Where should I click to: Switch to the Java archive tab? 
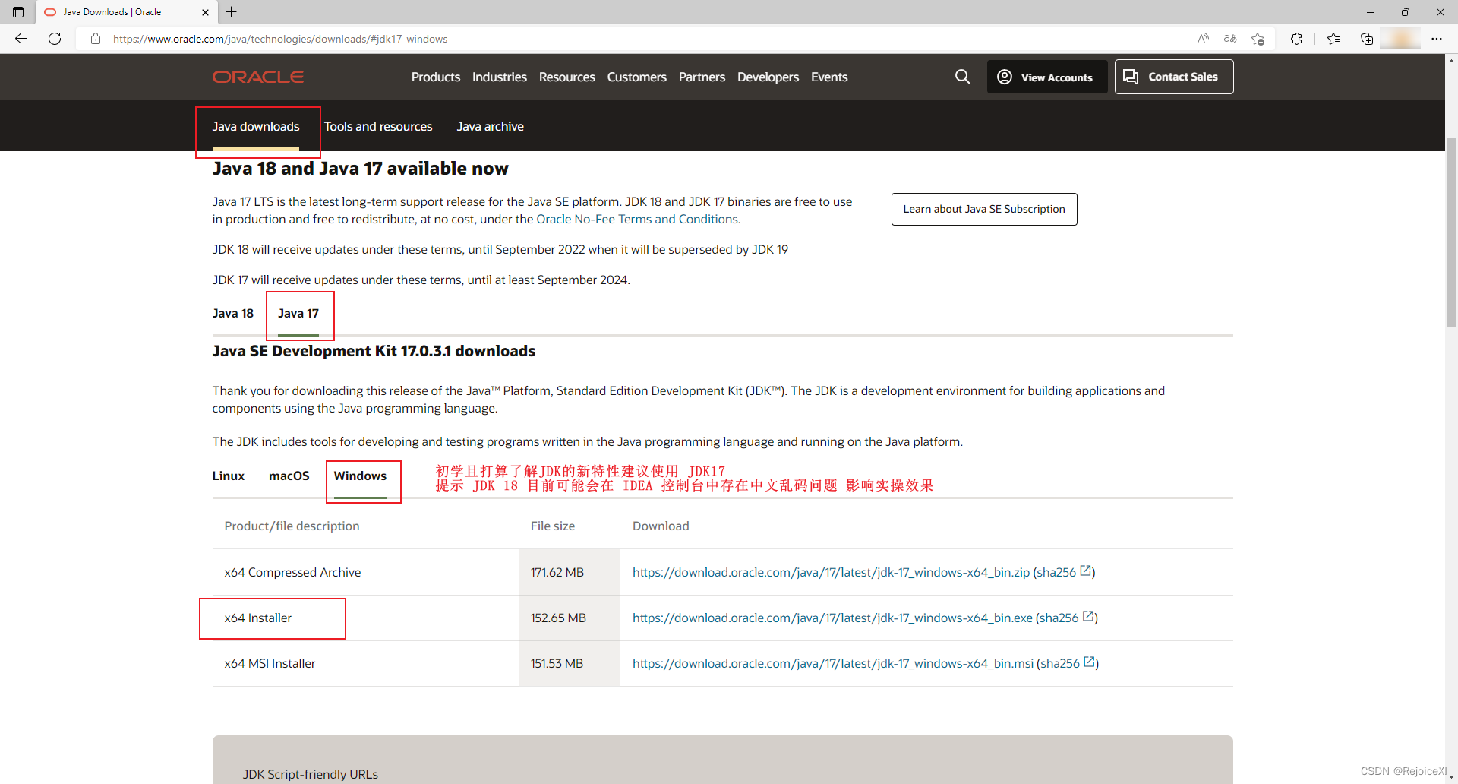[x=491, y=126]
